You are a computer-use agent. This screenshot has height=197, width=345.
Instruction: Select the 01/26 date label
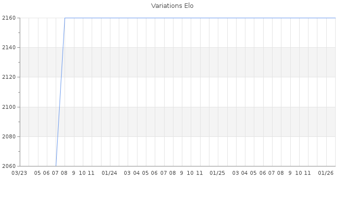coord(326,173)
